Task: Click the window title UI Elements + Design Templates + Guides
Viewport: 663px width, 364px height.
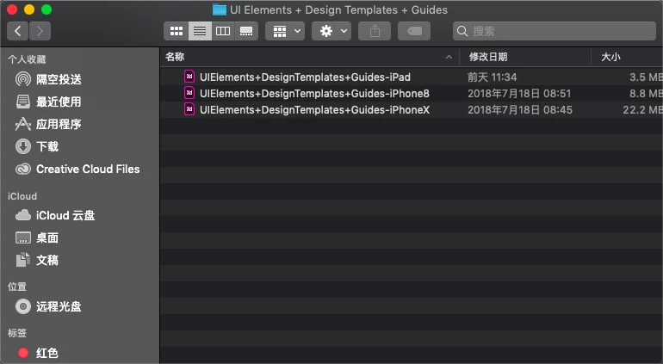Action: coord(338,10)
